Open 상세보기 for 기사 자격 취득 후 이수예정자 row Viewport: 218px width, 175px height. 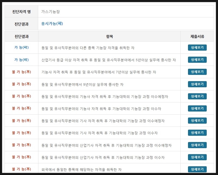pyautogui.click(x=197, y=120)
